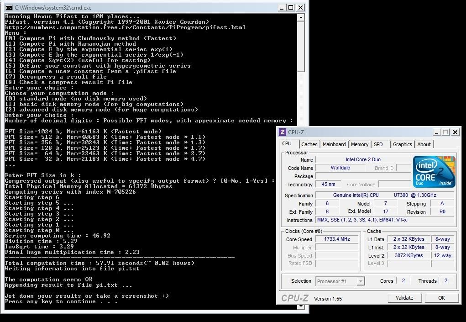
Task: Close the CPU-Z window
Action: 455,132
